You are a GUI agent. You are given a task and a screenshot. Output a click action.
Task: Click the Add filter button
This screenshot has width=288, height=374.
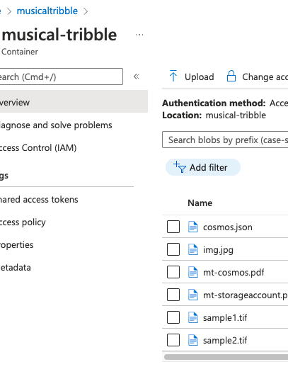[x=203, y=167]
